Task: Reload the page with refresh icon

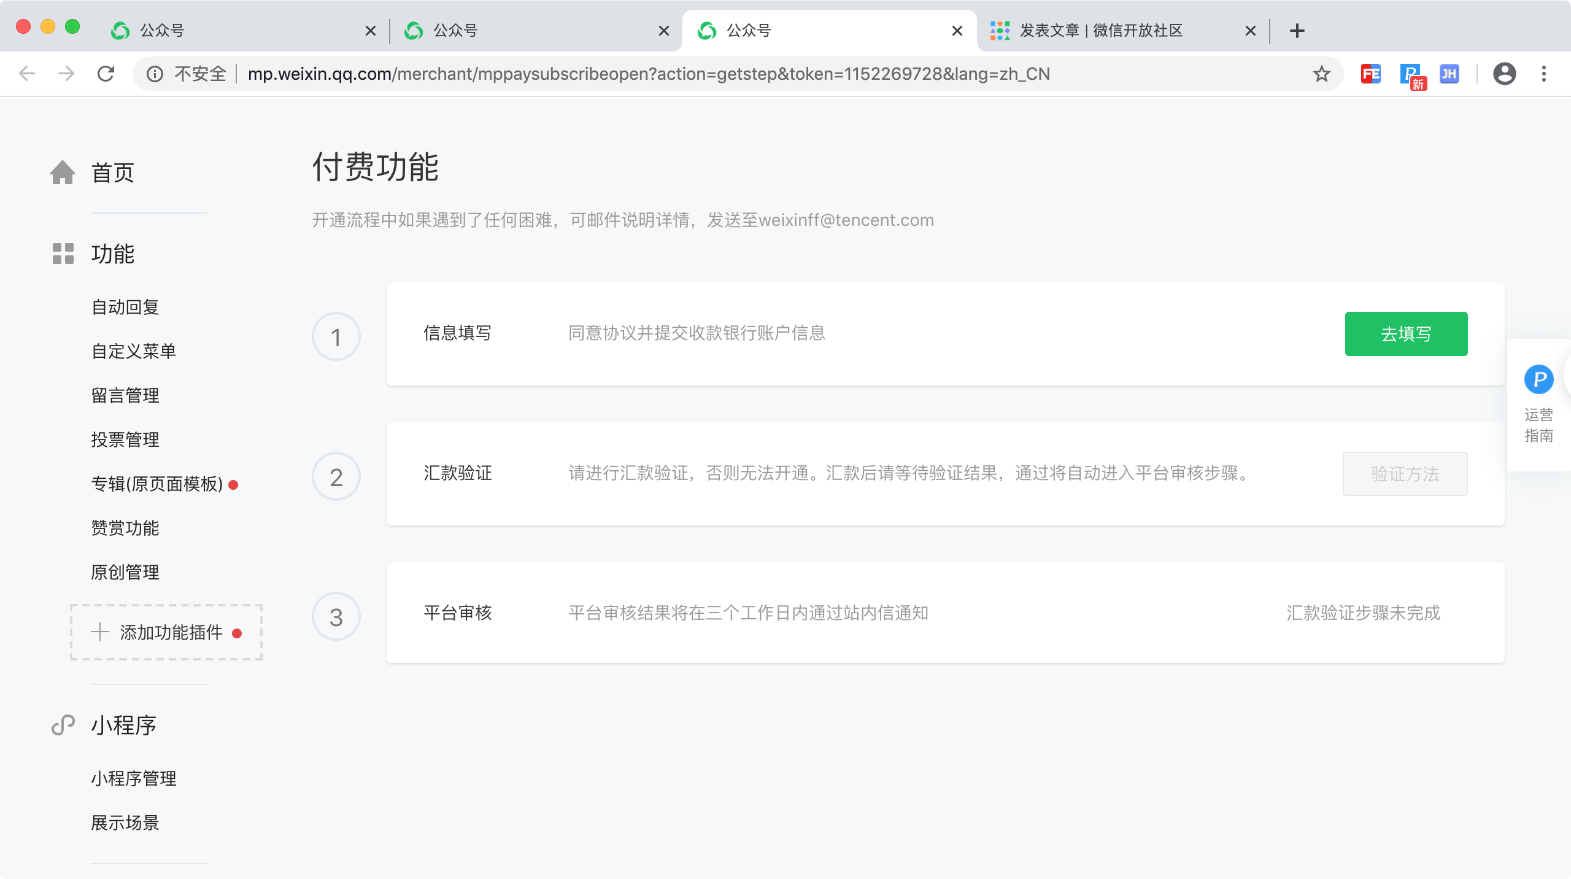Action: tap(106, 74)
